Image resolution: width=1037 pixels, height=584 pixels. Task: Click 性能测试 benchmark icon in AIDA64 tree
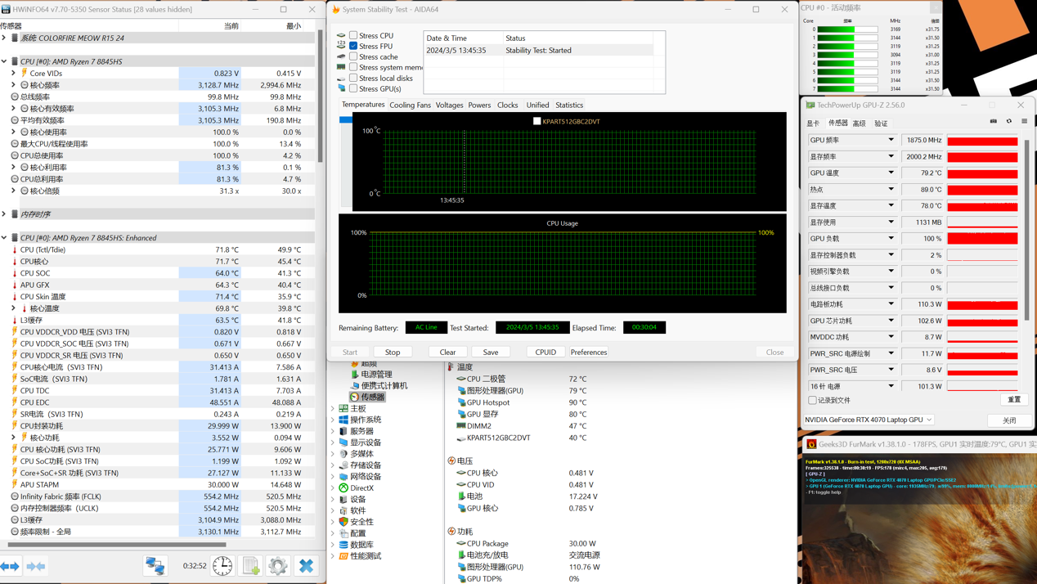[x=343, y=556]
